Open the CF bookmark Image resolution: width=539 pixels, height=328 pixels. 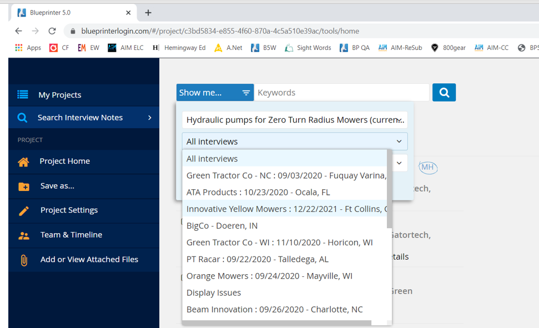point(59,48)
